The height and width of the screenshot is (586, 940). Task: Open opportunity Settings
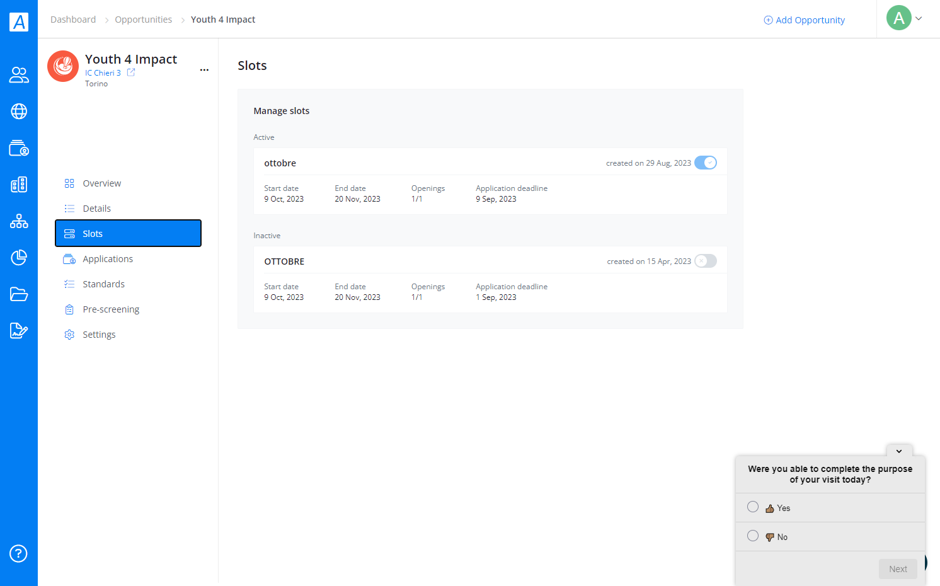click(x=129, y=335)
